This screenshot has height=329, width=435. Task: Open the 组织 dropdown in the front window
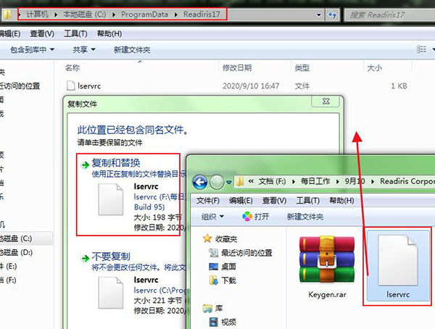pos(212,217)
